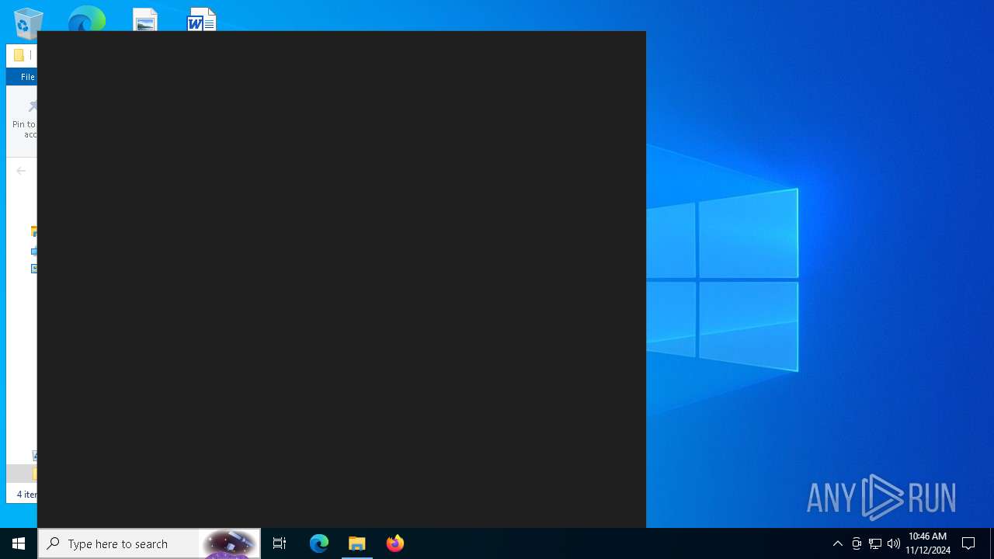Switch to File Explorer on the taskbar

tap(357, 543)
